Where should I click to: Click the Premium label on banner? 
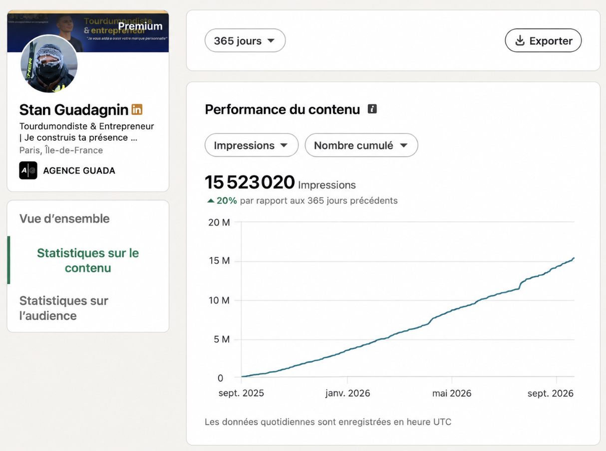point(140,26)
